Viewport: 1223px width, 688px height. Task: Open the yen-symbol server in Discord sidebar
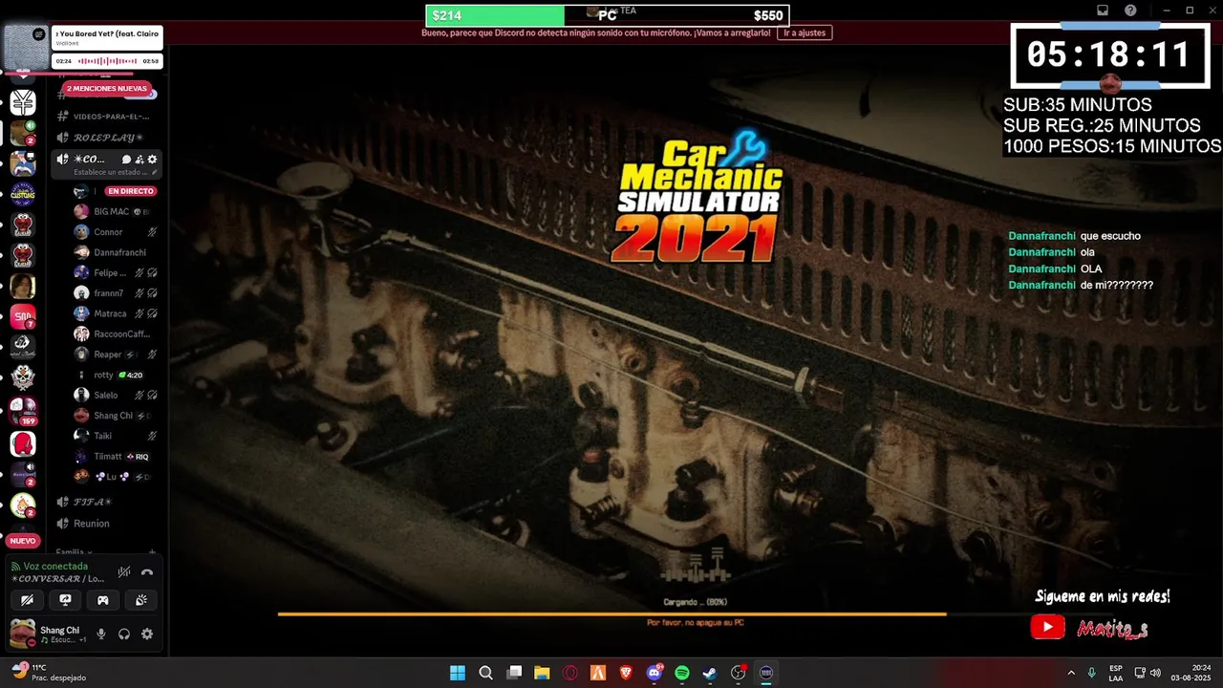(x=23, y=102)
